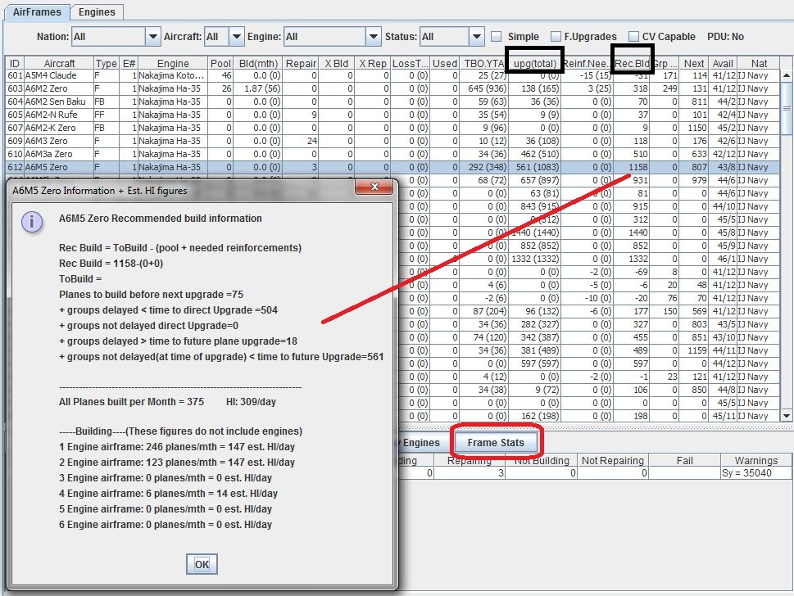Open the Nation dropdown
794x596 pixels.
click(152, 37)
